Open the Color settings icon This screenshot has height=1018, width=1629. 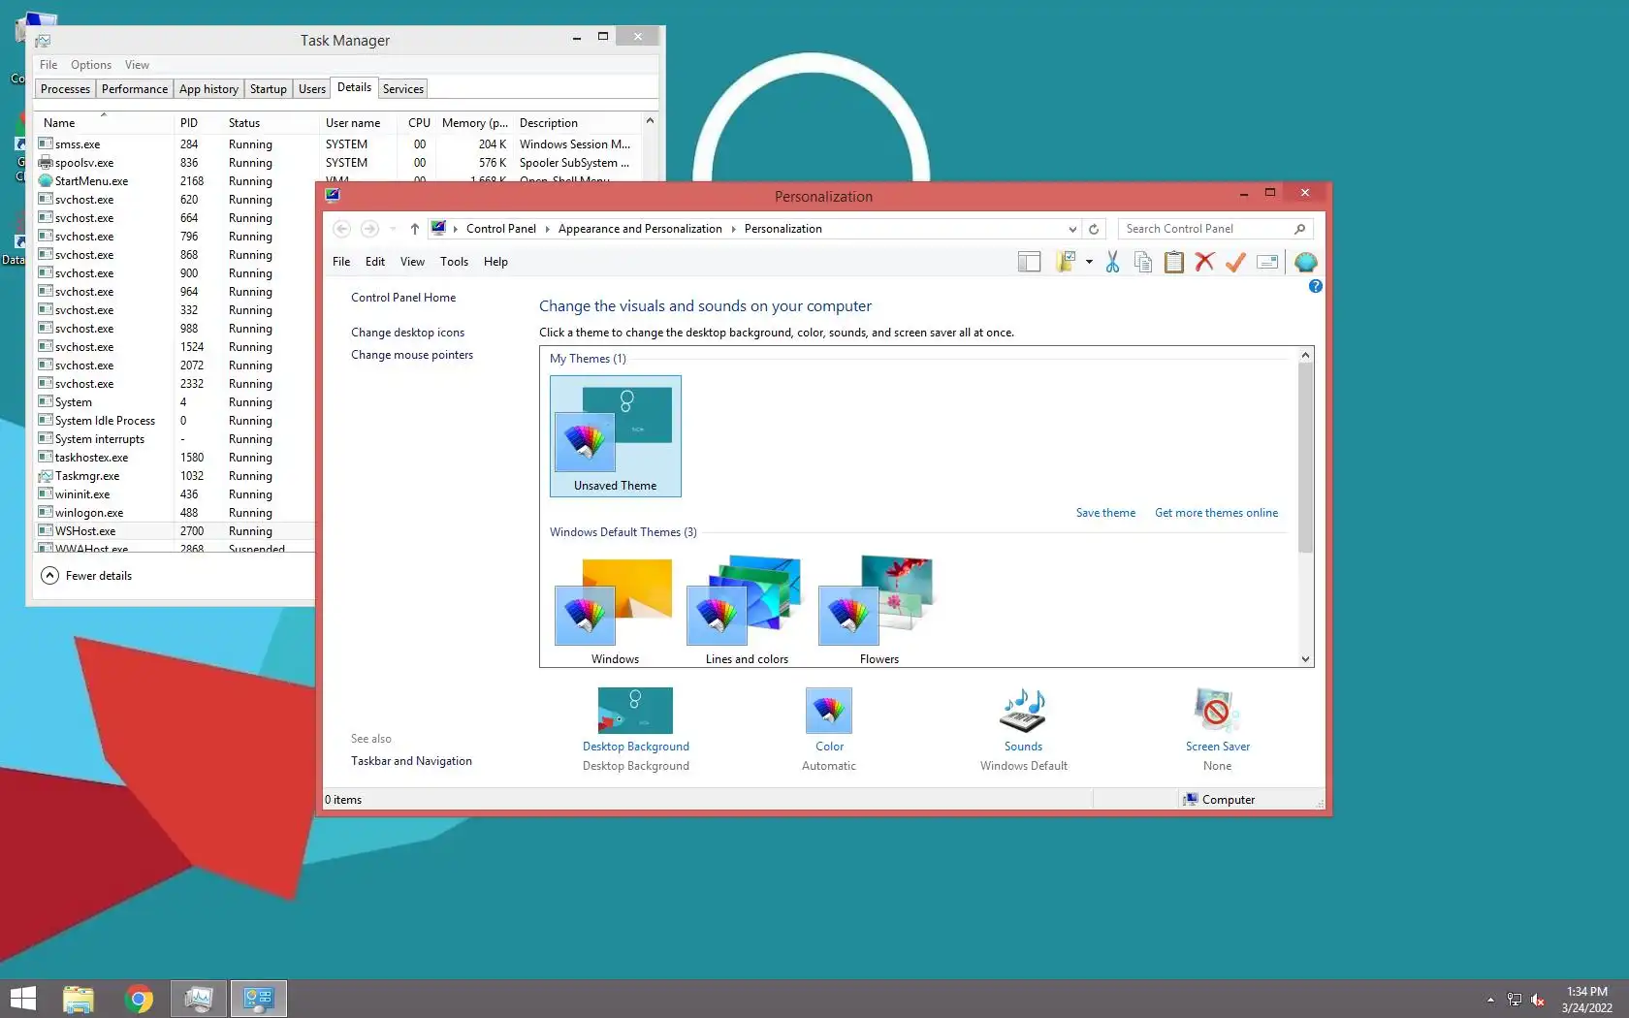tap(829, 711)
